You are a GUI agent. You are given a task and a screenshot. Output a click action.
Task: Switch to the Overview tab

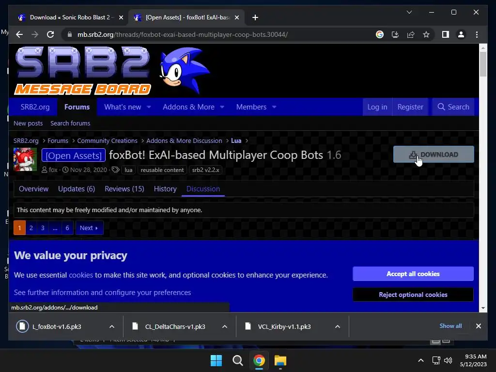coord(33,189)
